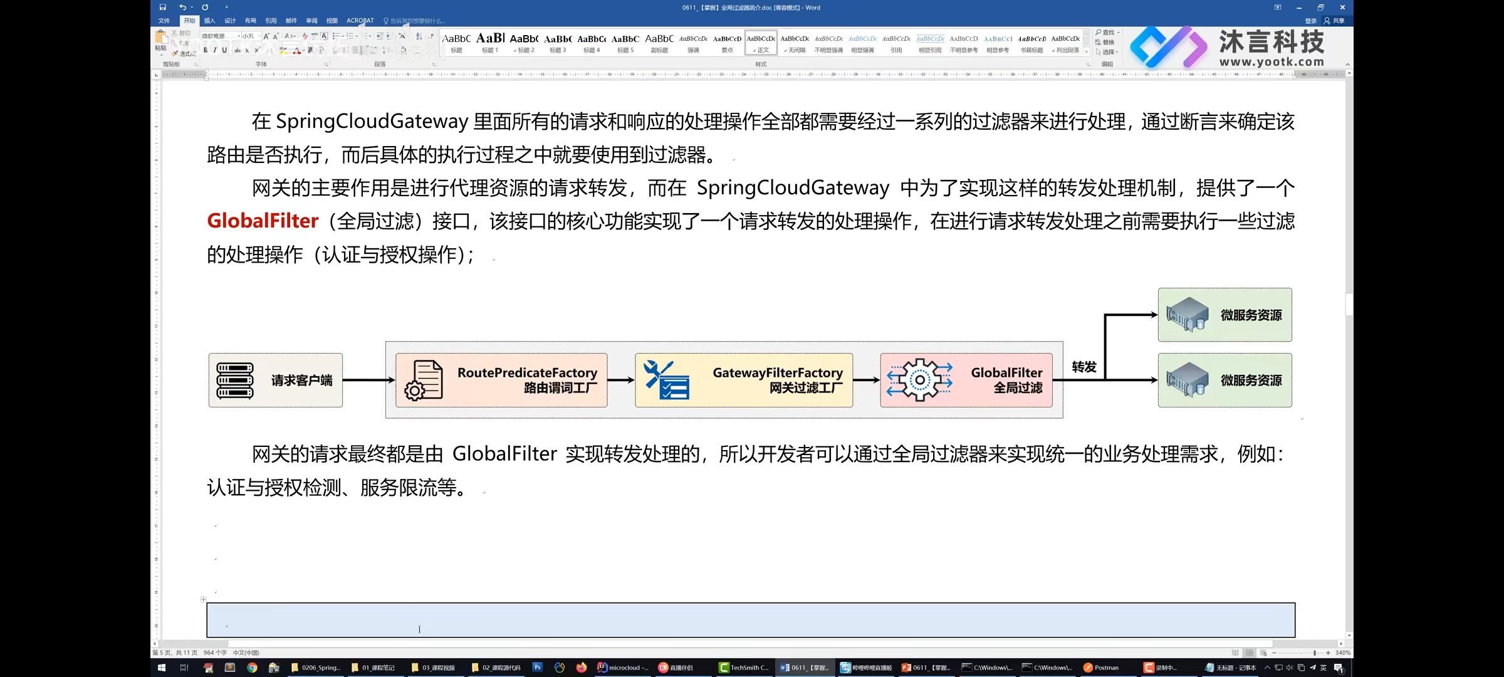Viewport: 1504px width, 677px height.
Task: Switch to the 设计 (Design) tab
Action: coord(230,21)
